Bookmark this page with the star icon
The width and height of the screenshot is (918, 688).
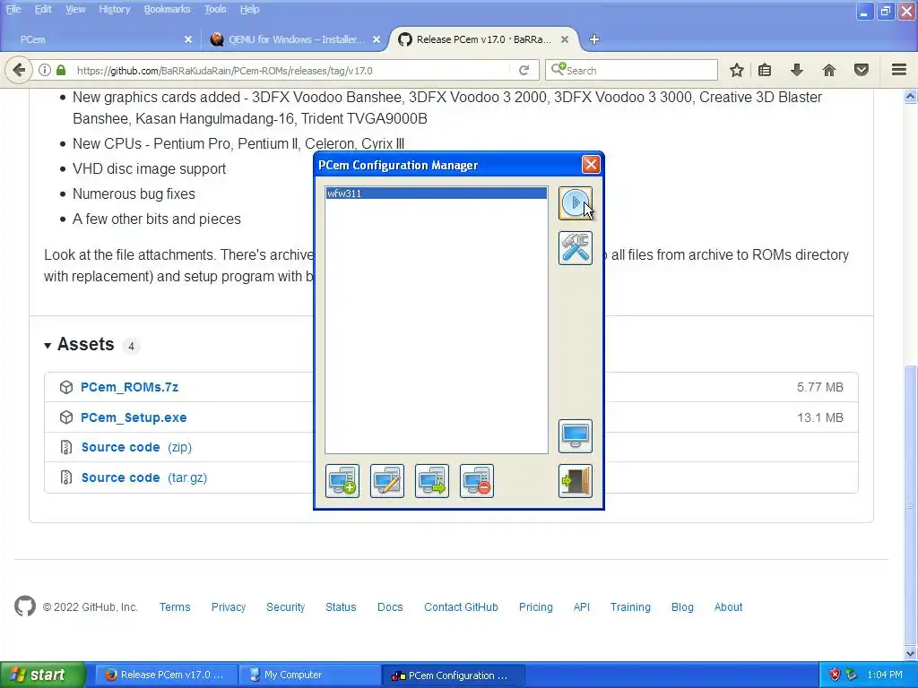(737, 70)
